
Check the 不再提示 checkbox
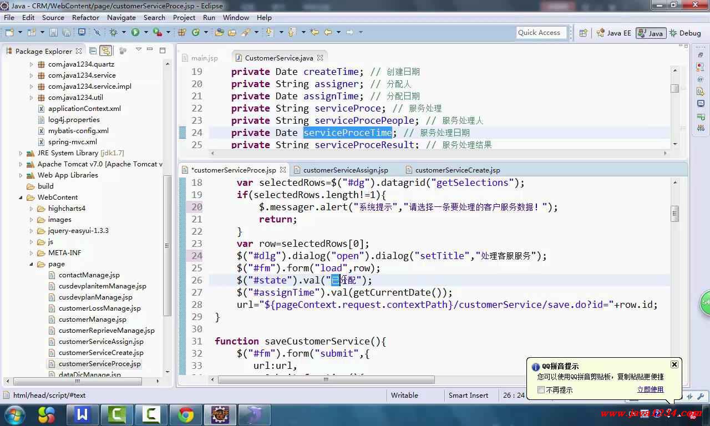pos(541,390)
